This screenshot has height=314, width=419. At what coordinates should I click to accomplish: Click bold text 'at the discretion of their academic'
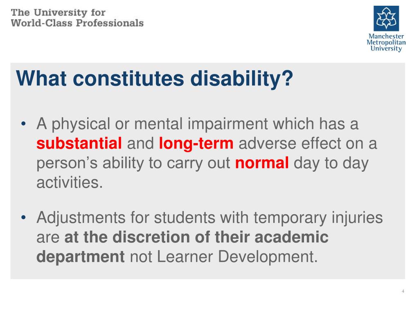click(196, 237)
